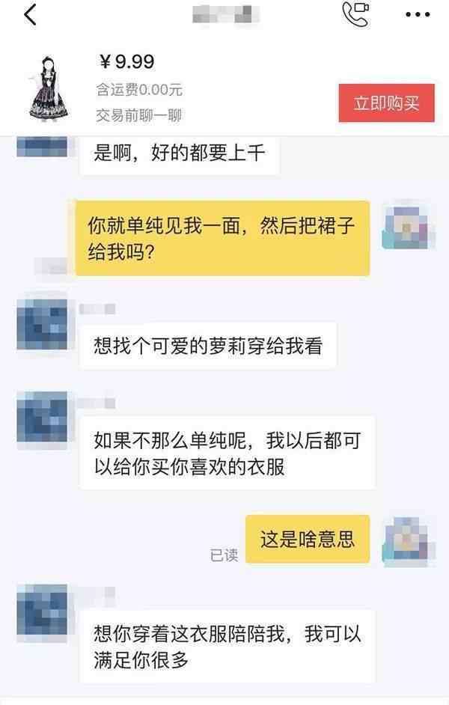Select the 如果不那么单纯呢 message bubble
Screen dimensions: 449x705
(x=227, y=453)
